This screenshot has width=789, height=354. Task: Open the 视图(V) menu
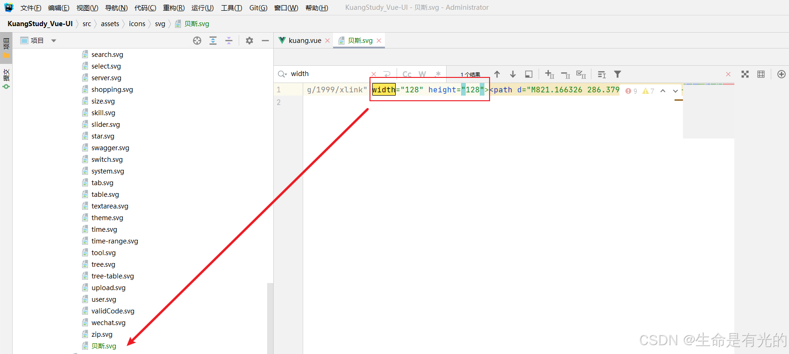87,8
